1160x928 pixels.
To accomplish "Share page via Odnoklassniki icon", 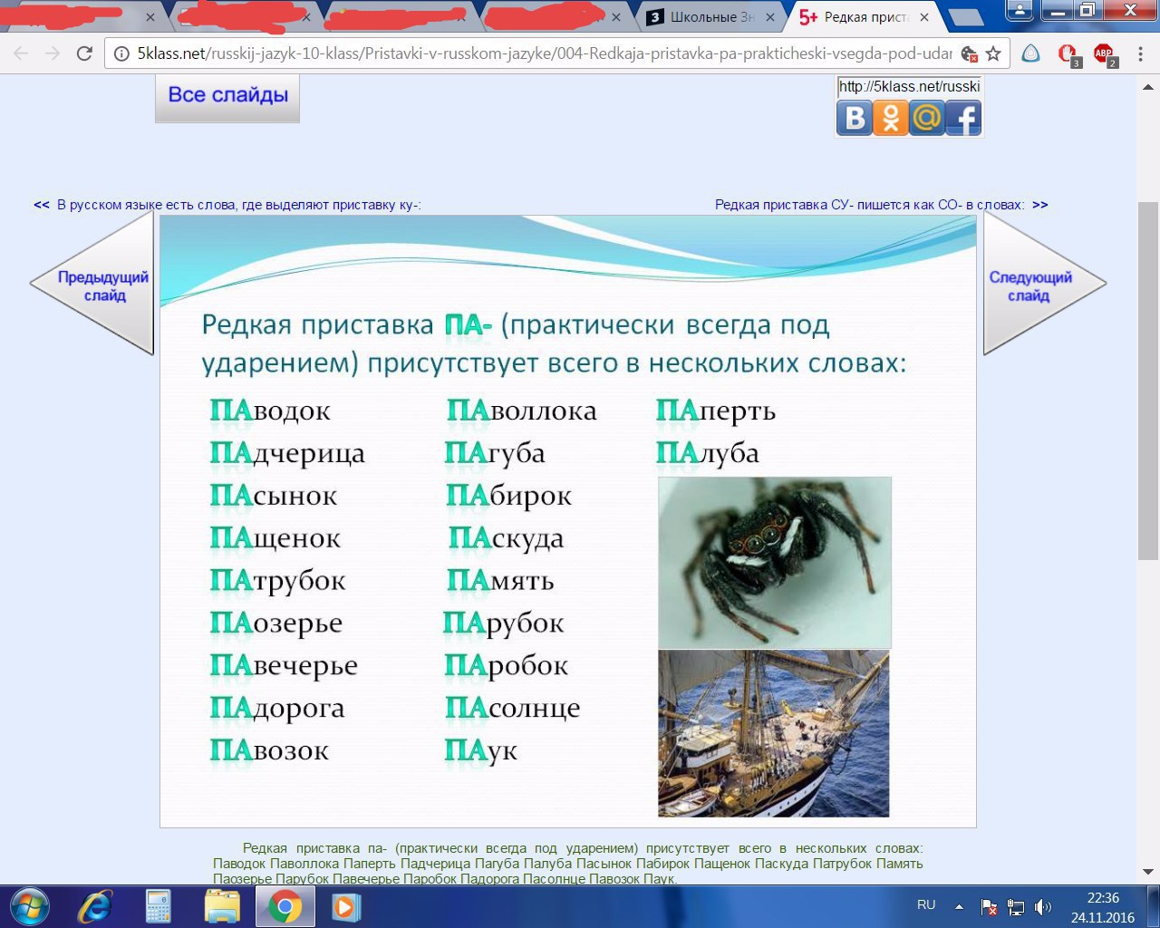I will click(890, 118).
